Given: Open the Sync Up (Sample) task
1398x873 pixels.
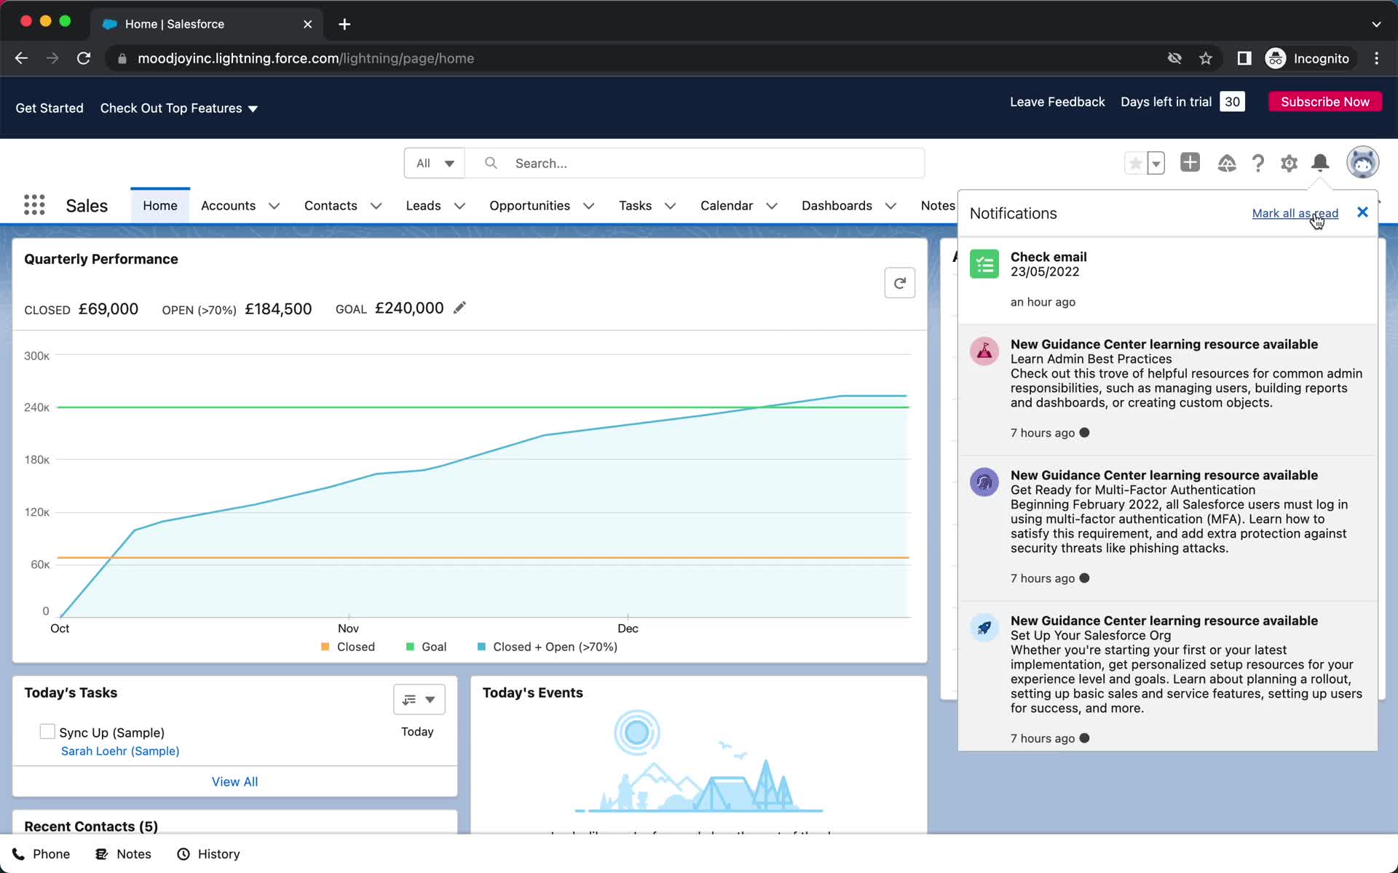Looking at the screenshot, I should [111, 733].
